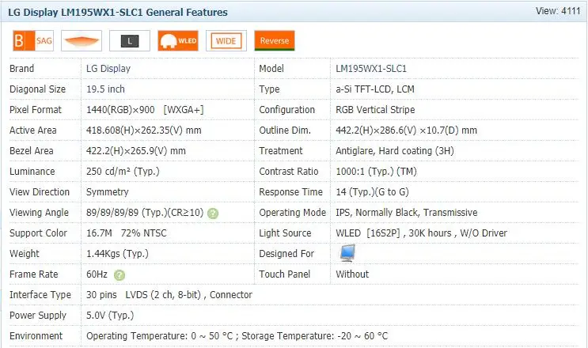Click 'Antiglare, Hard coating (3H)' treatment value
588x348 pixels.
click(x=395, y=151)
